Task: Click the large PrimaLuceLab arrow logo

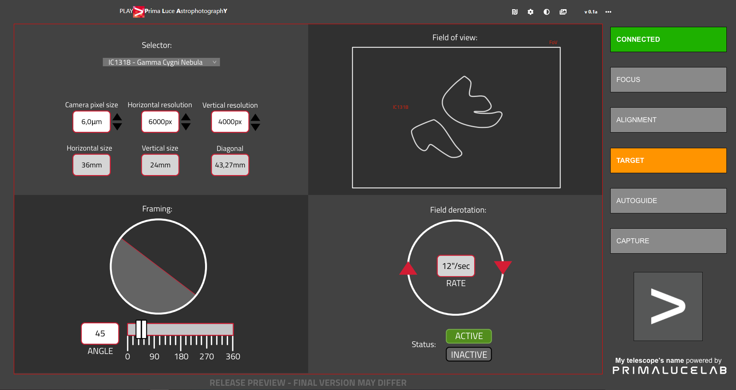Action: point(668,306)
